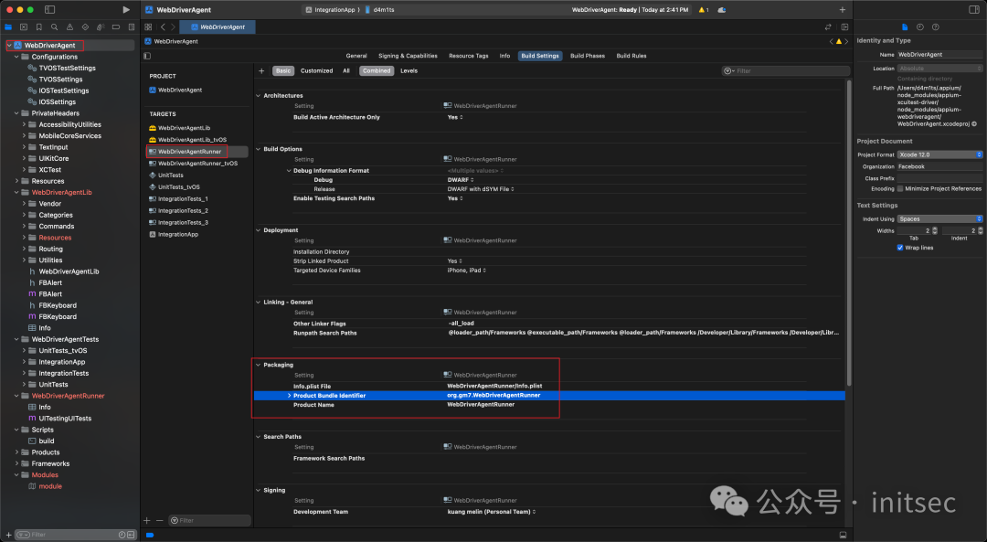Open the Quick Help inspector icon

(936, 27)
